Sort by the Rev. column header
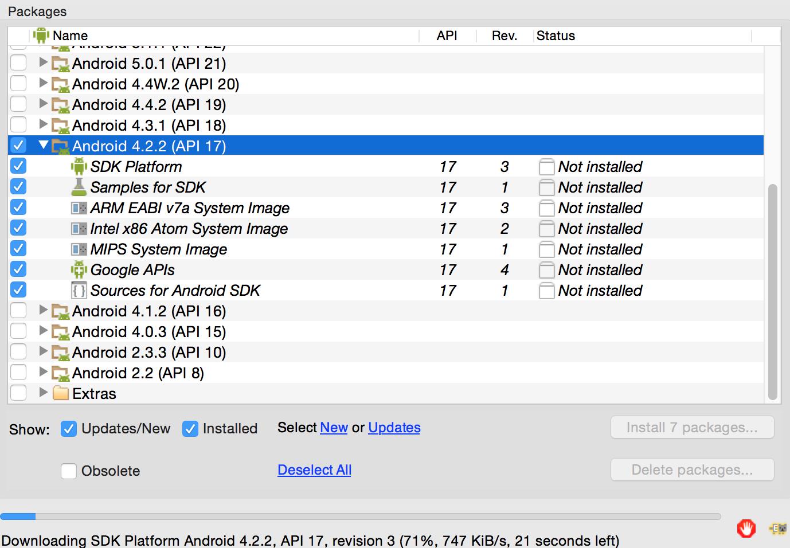 click(505, 36)
